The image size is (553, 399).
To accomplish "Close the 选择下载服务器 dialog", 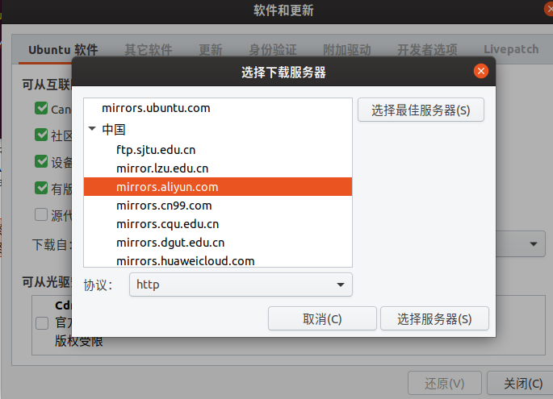I will coord(480,71).
